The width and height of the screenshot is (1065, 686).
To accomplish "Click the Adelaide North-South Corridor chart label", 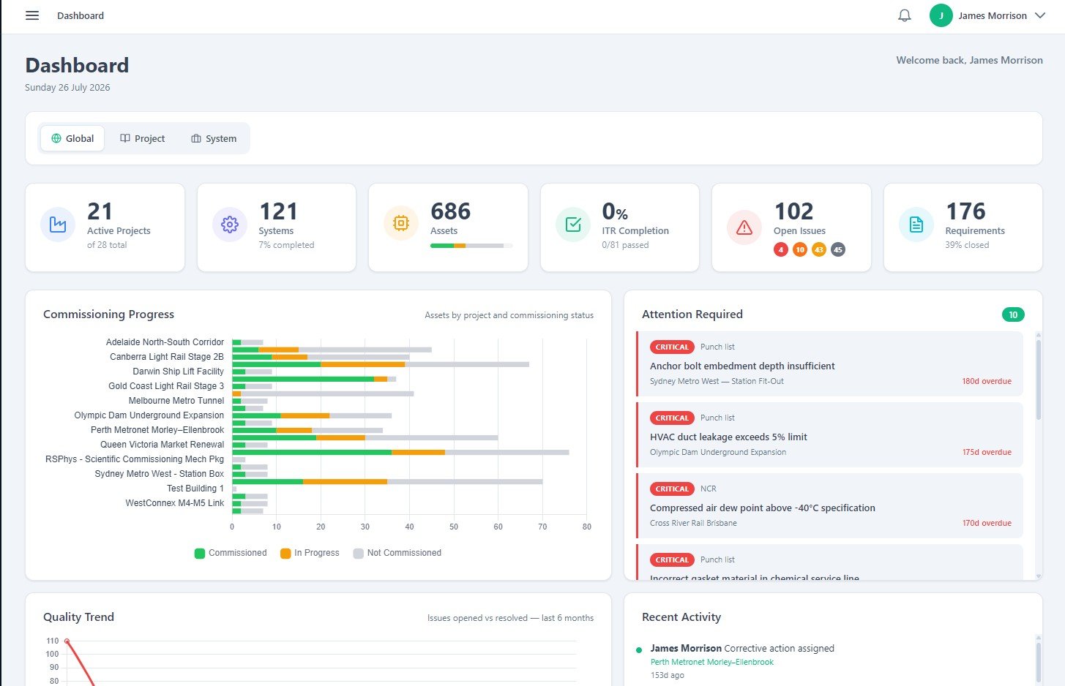I will point(165,342).
